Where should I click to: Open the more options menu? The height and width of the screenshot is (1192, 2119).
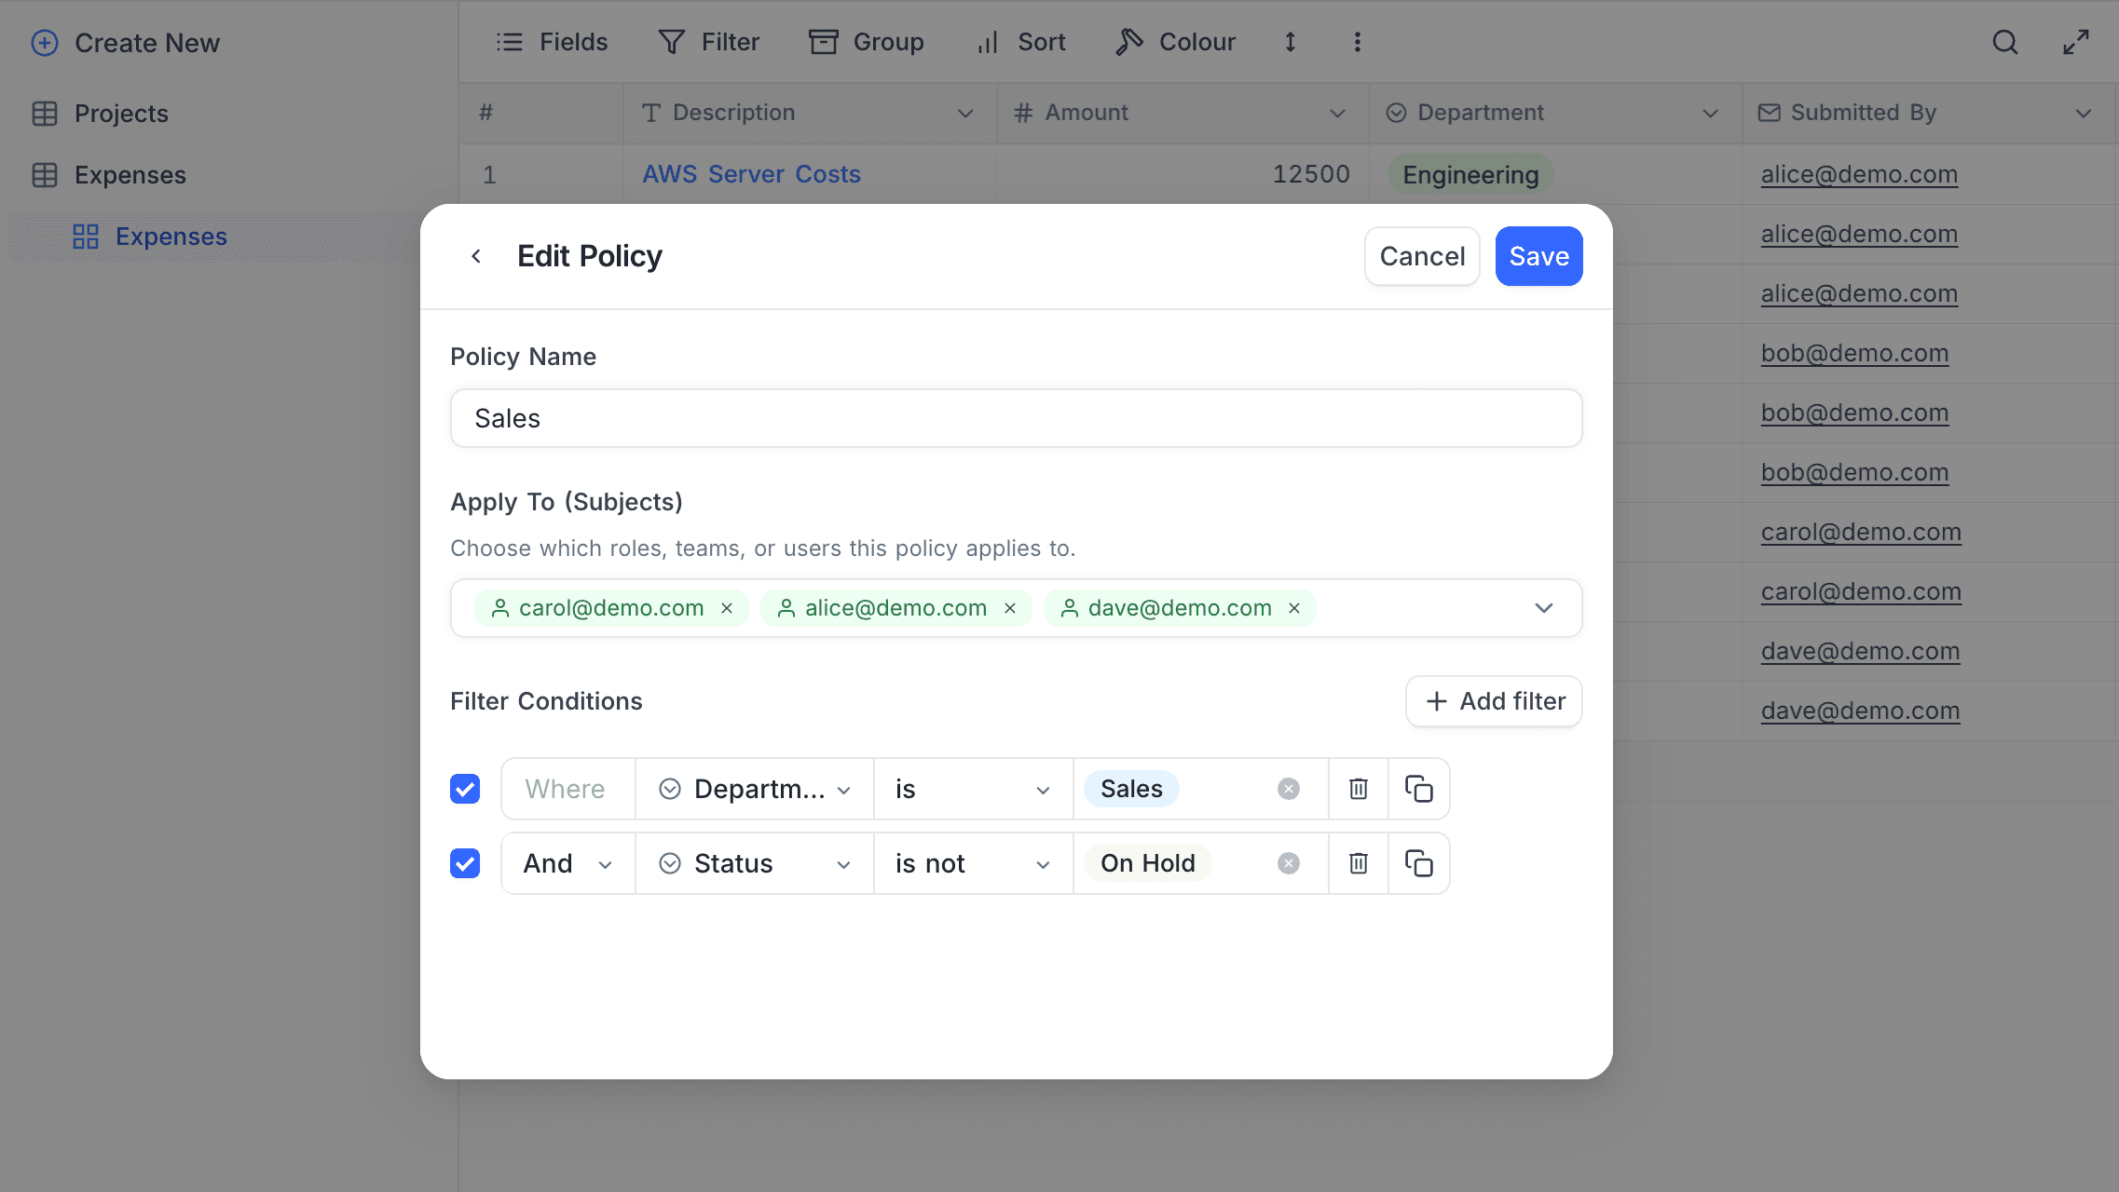coord(1357,42)
